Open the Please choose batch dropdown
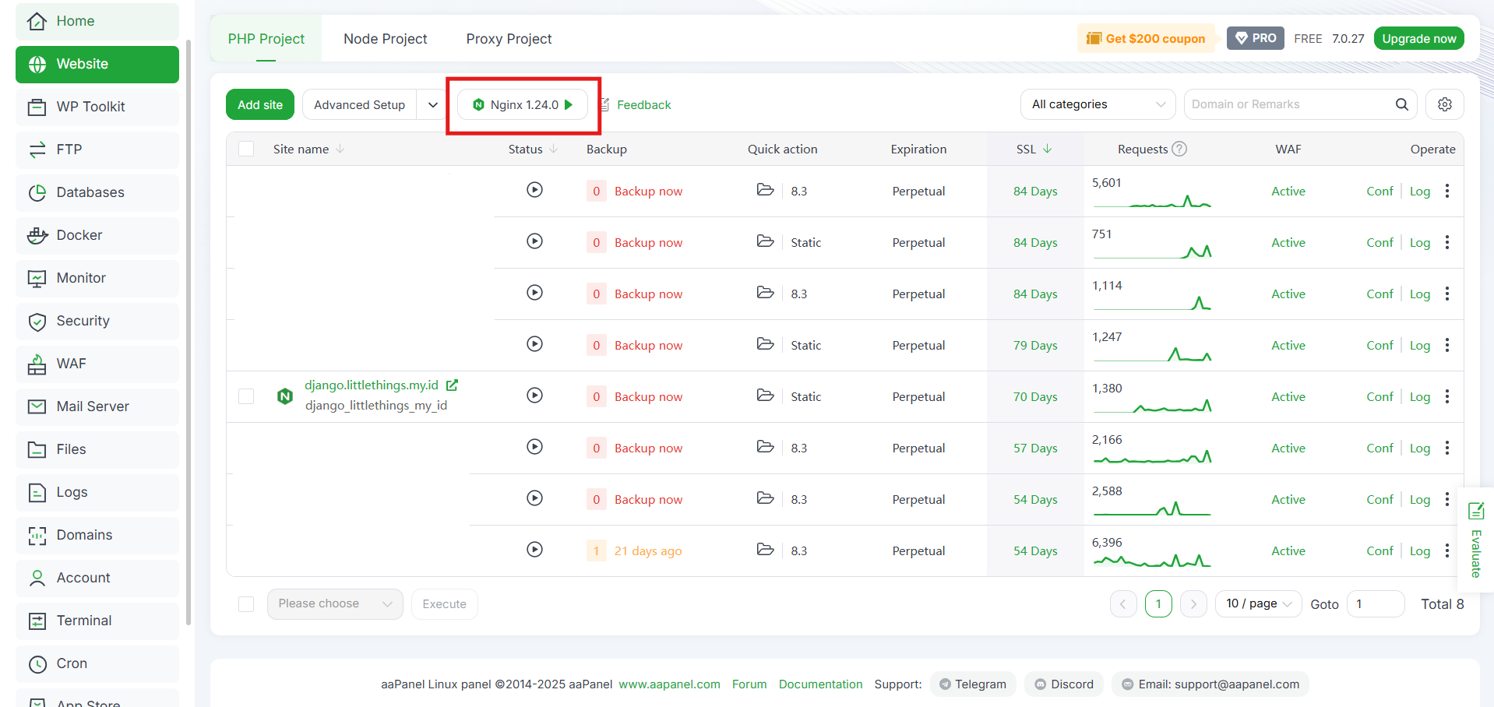The width and height of the screenshot is (1494, 707). (335, 604)
